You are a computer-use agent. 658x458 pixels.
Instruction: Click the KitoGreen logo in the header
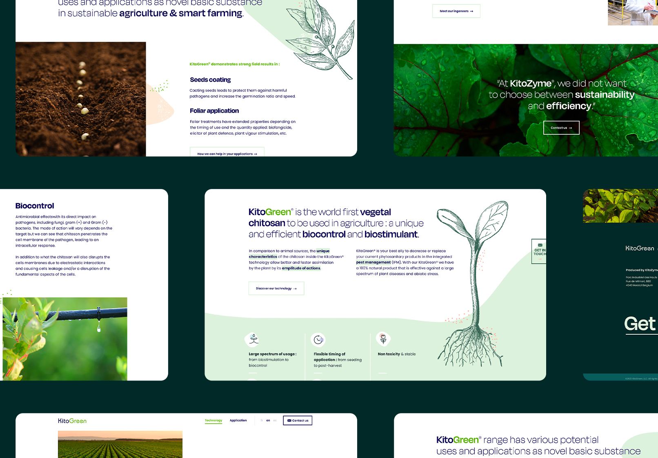pos(72,421)
